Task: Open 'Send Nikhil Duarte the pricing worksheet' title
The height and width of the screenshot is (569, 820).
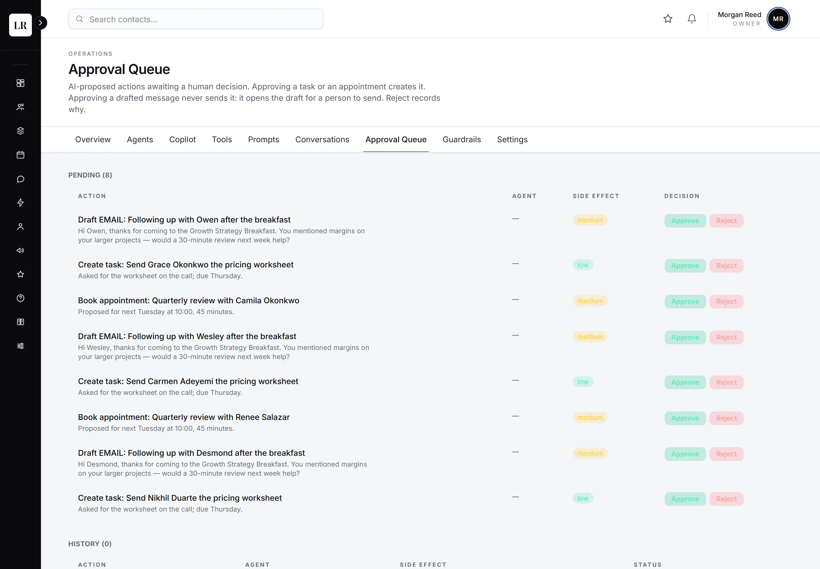Action: (x=180, y=498)
